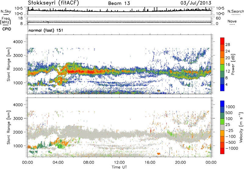
Task: Select the gray segment of Velocity colorbar
Action: click(x=222, y=127)
